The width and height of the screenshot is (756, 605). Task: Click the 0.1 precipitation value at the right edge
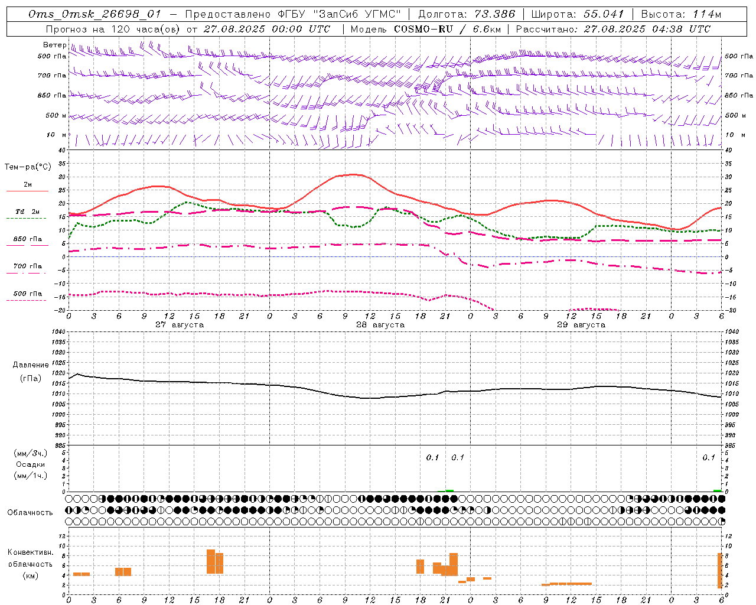coord(709,458)
